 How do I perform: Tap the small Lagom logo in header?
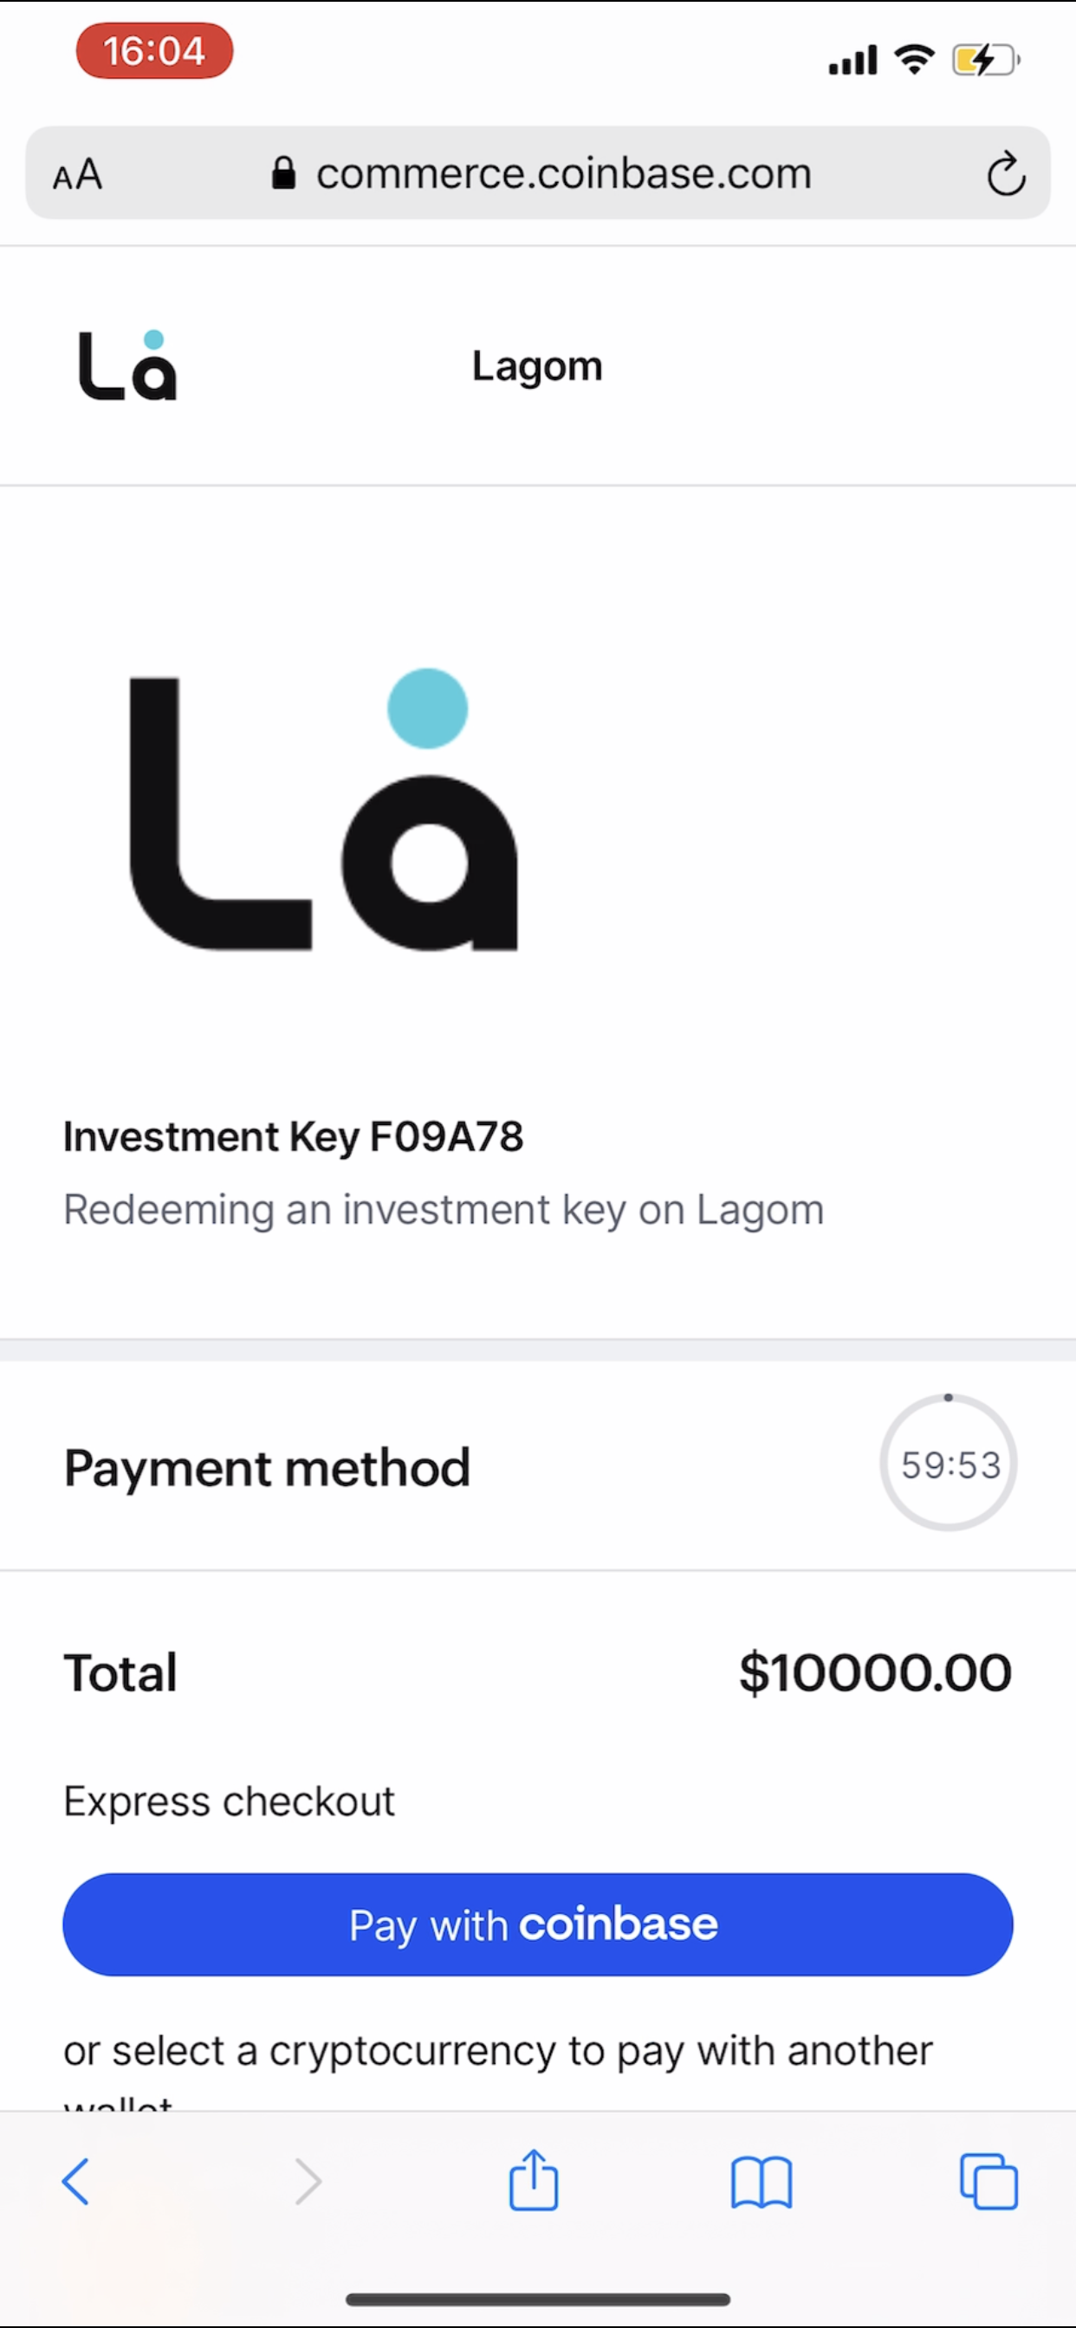(x=127, y=365)
